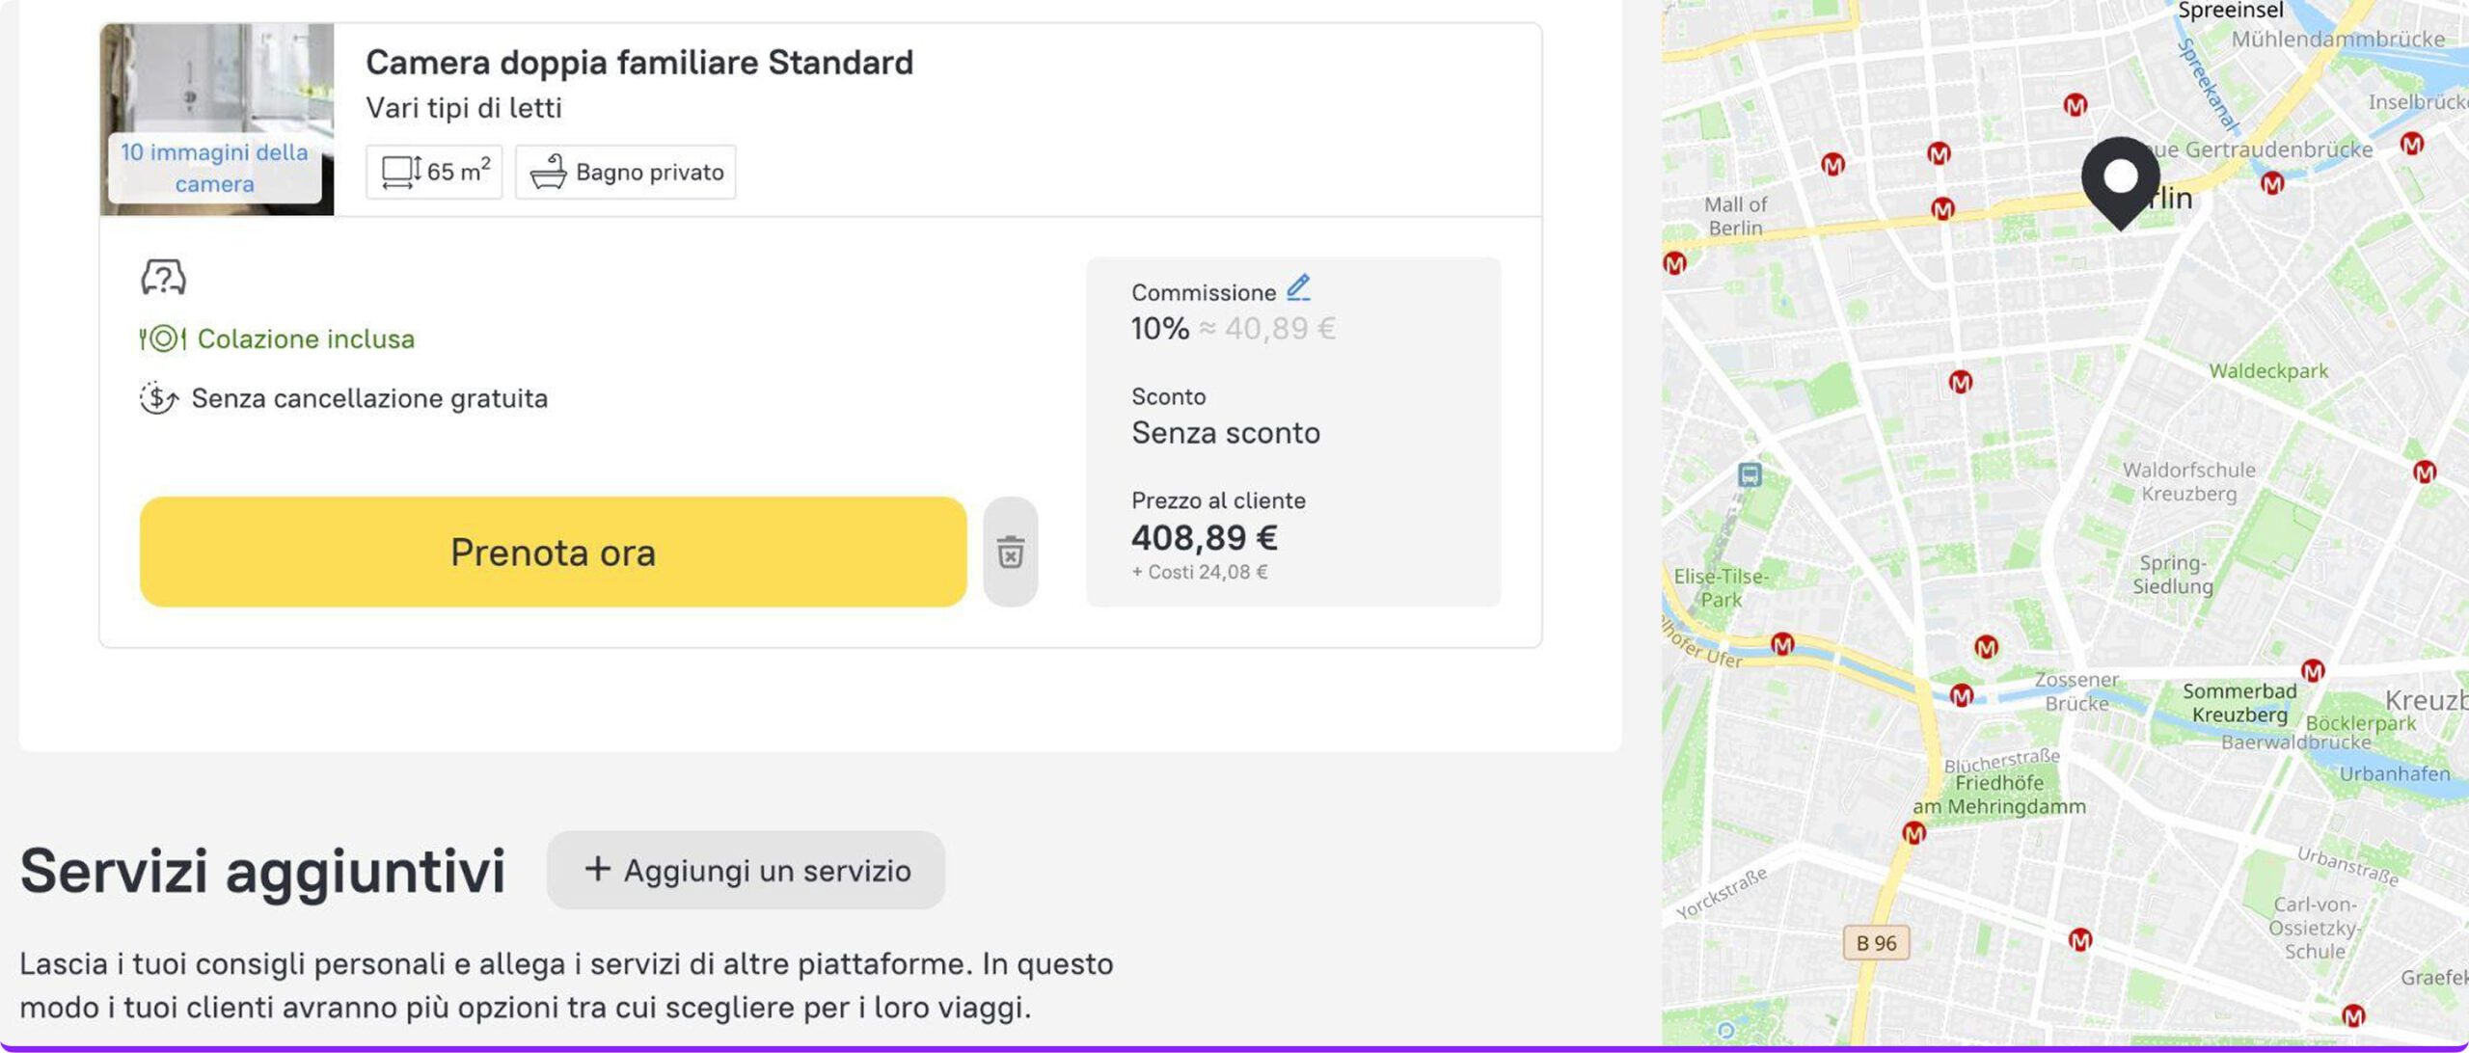Click the room size icon by 65 m²
This screenshot has width=2469, height=1053.
400,173
